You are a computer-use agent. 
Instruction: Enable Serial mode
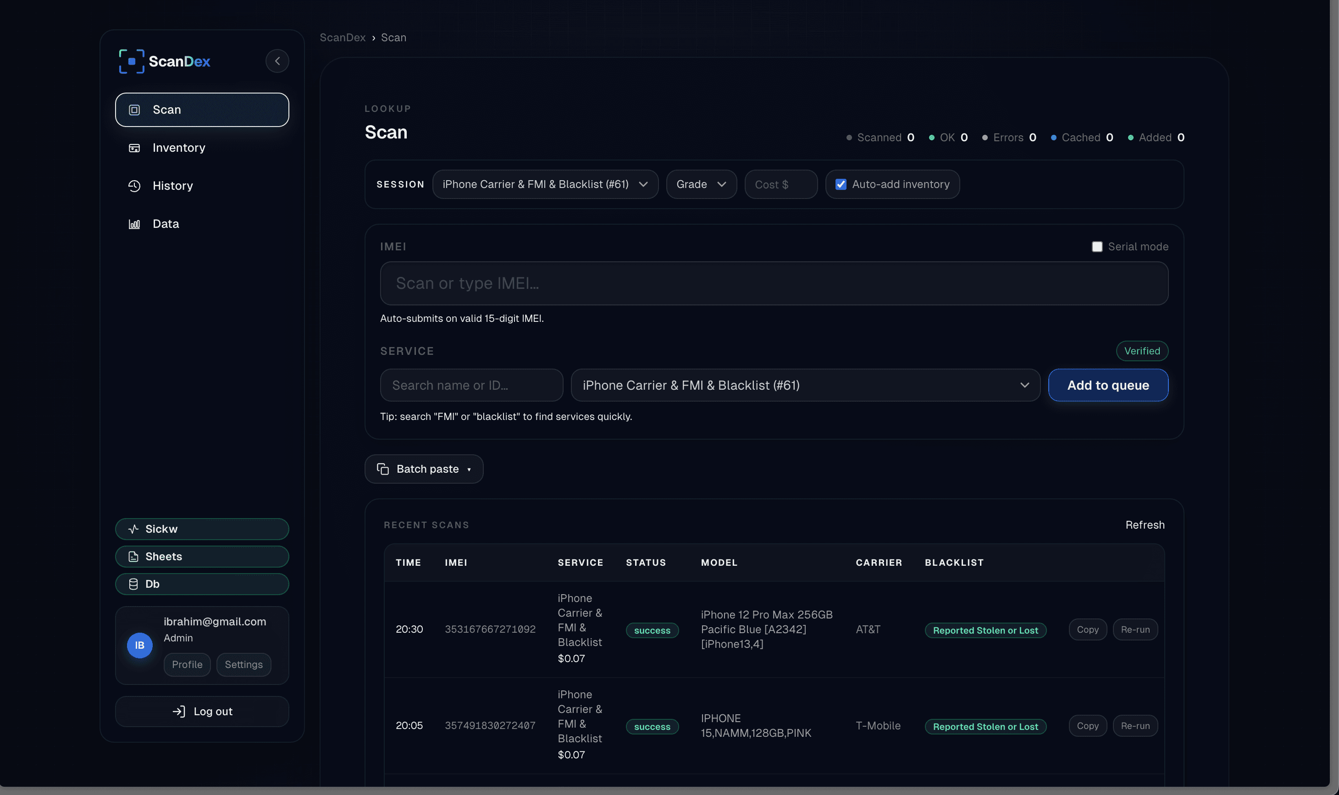1097,246
